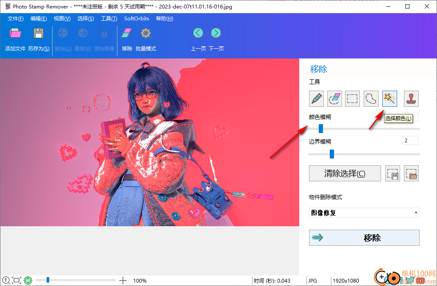The image size is (437, 286).
Task: Click the Redo arrow icon
Action: coord(83,33)
